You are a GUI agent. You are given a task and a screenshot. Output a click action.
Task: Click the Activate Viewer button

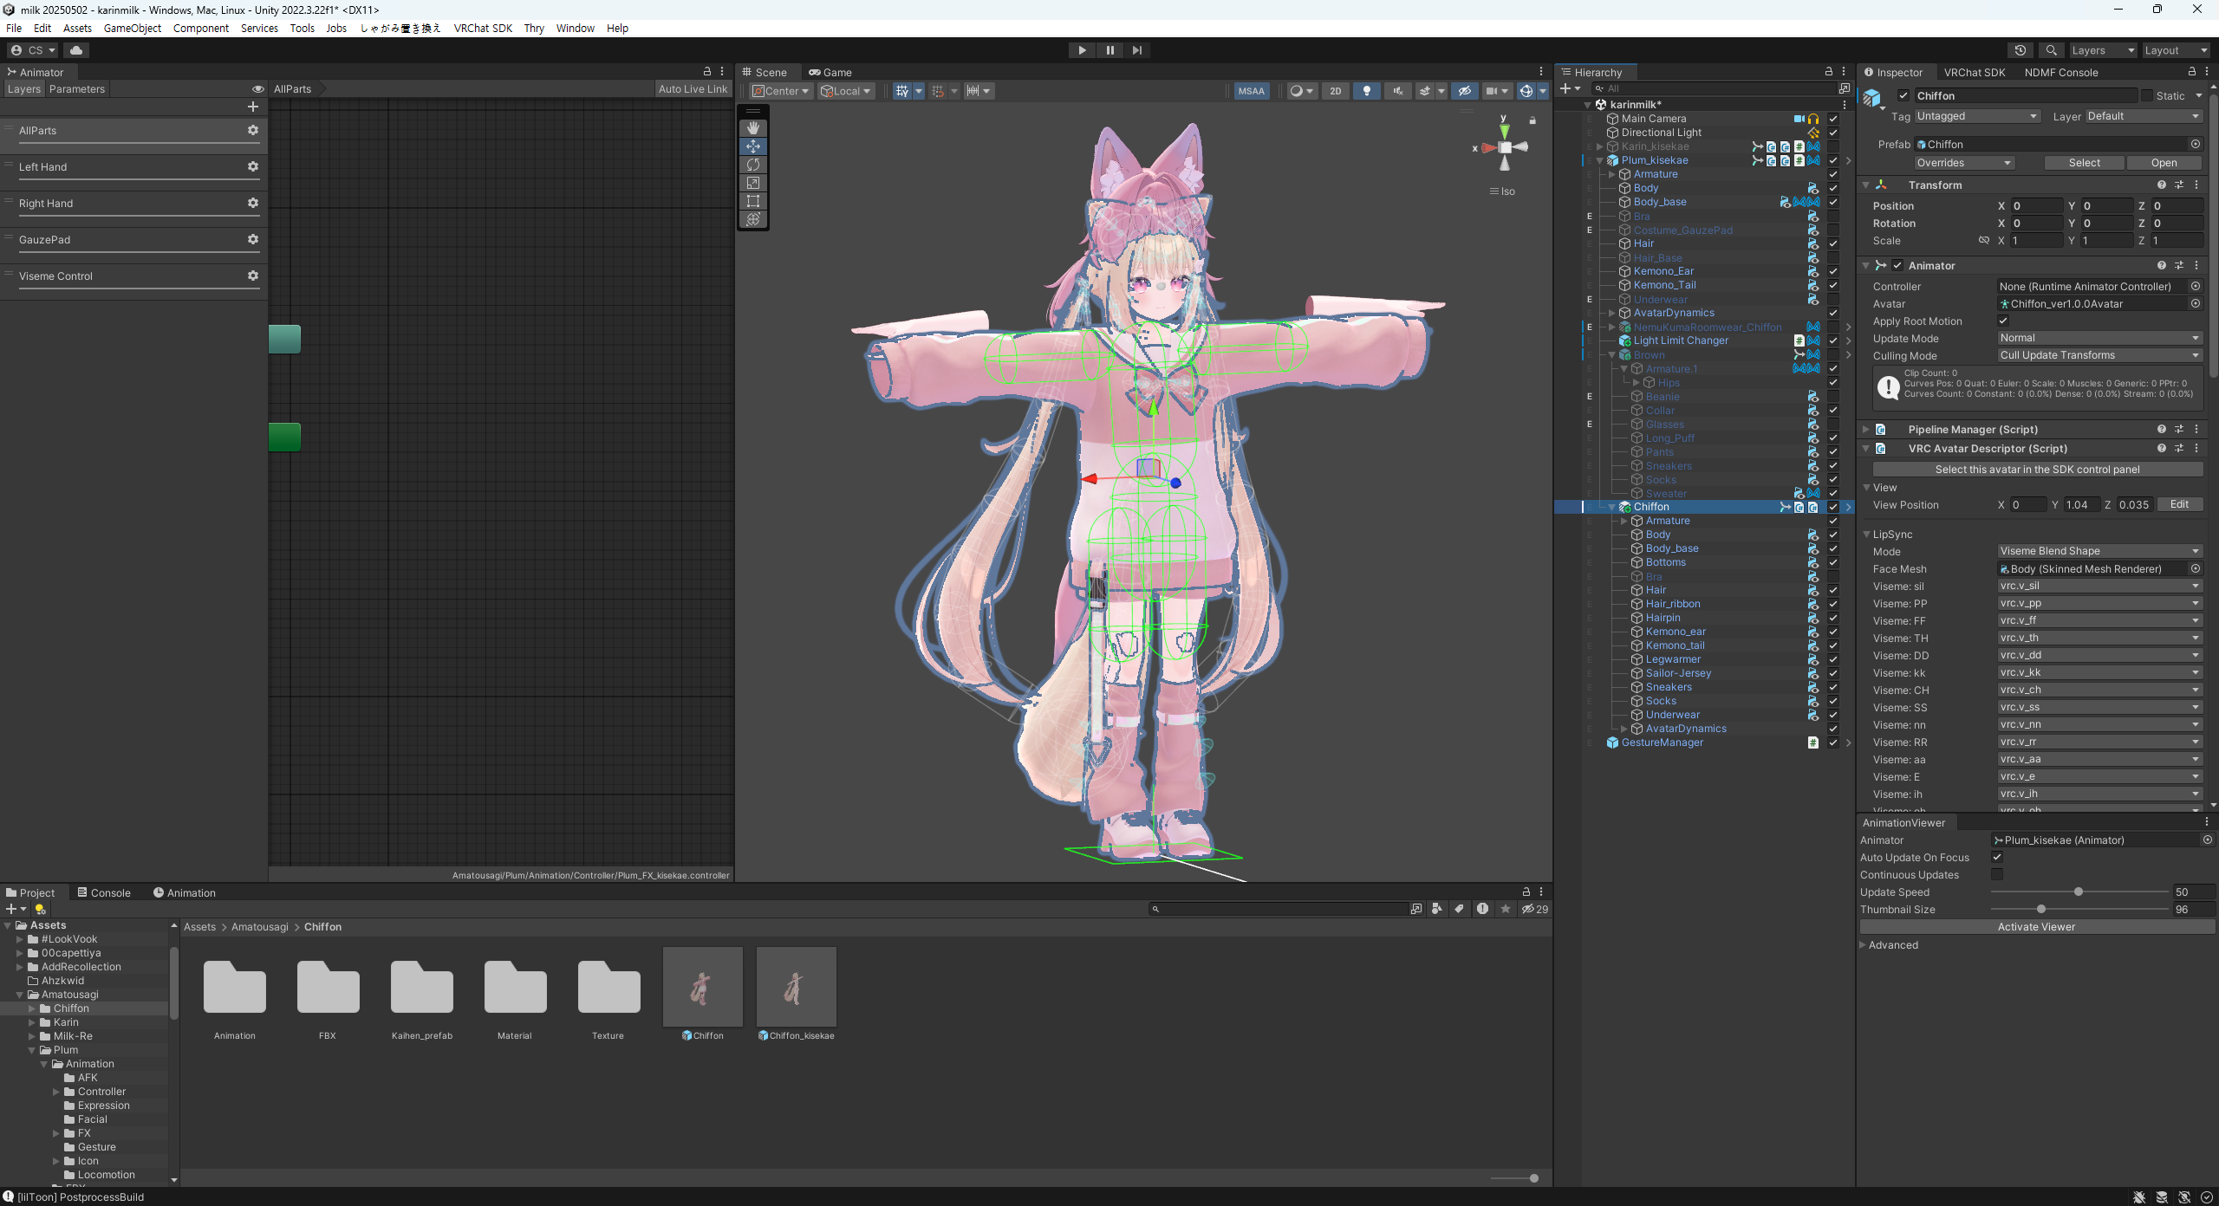(x=2035, y=927)
